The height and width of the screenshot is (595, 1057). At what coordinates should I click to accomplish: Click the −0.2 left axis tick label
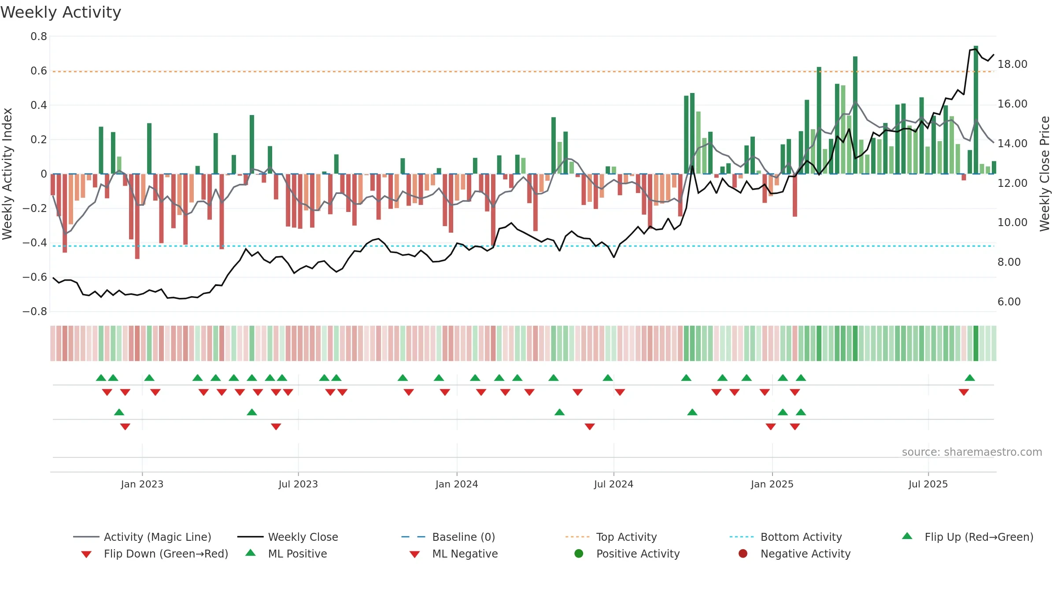coord(35,208)
